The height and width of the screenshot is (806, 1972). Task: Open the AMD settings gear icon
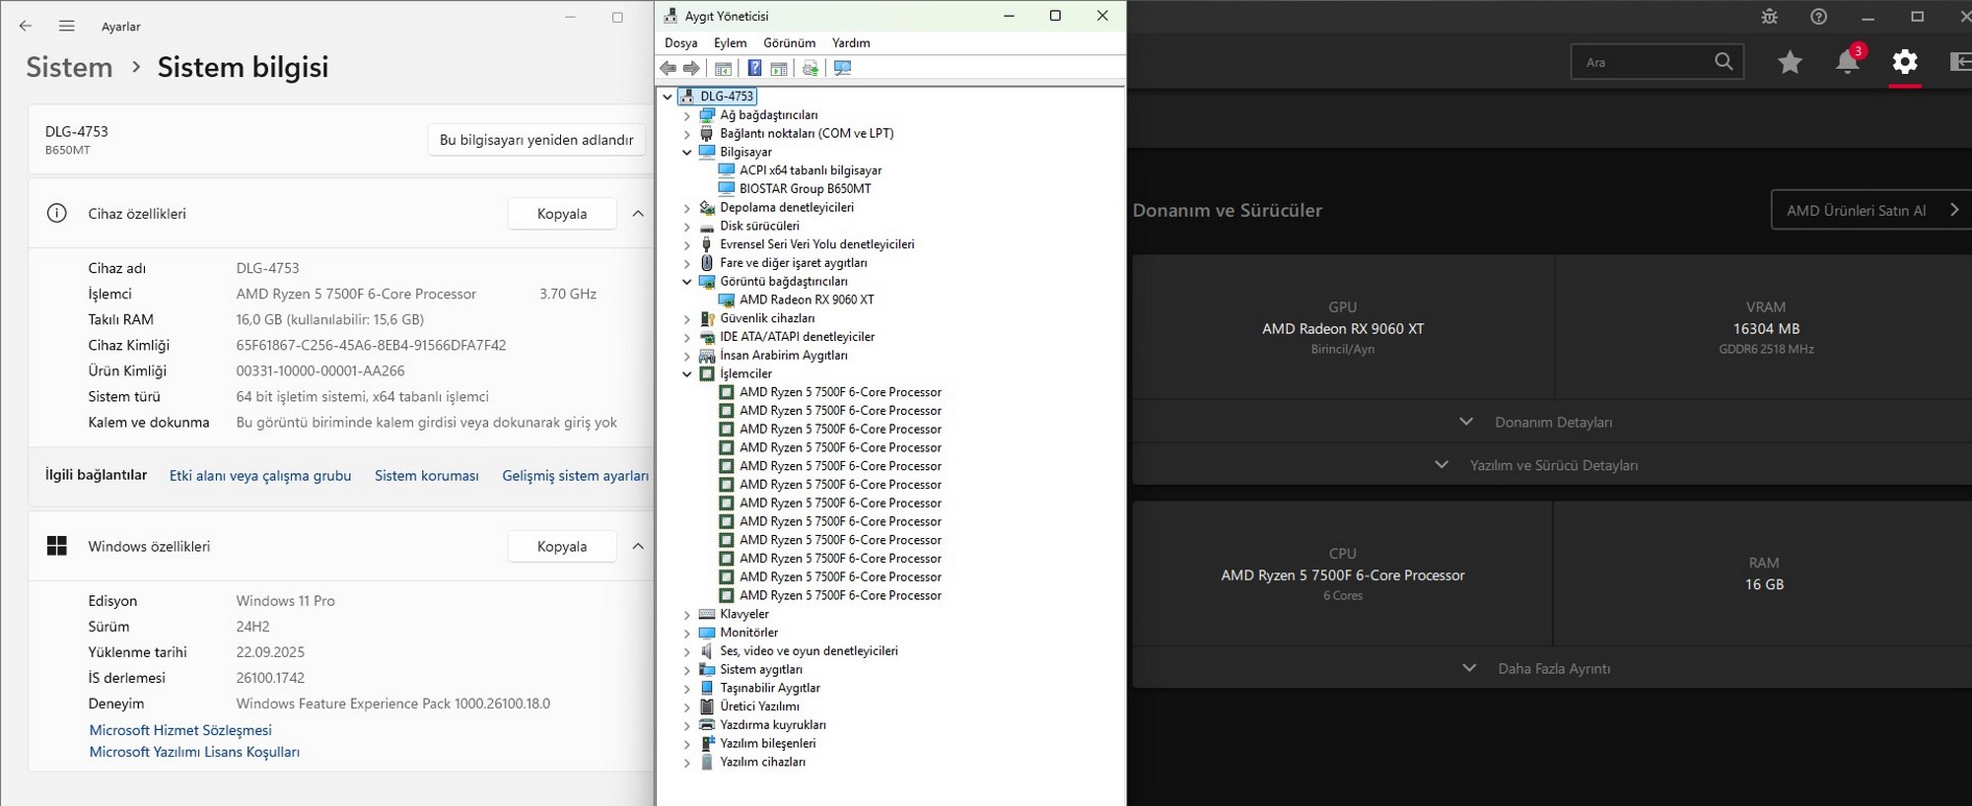coord(1905,62)
